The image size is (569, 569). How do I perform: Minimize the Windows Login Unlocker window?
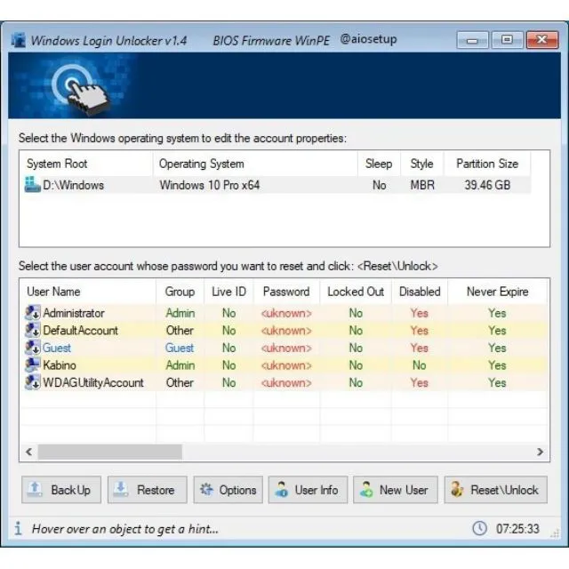pos(472,40)
